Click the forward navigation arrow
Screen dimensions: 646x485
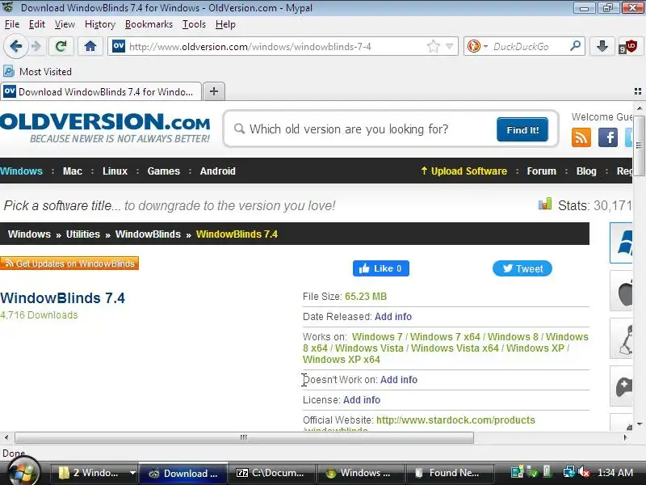click(x=36, y=46)
